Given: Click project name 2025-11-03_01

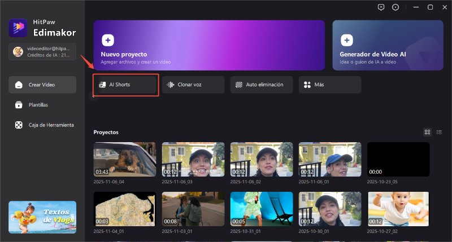Looking at the screenshot, I should (177, 231).
